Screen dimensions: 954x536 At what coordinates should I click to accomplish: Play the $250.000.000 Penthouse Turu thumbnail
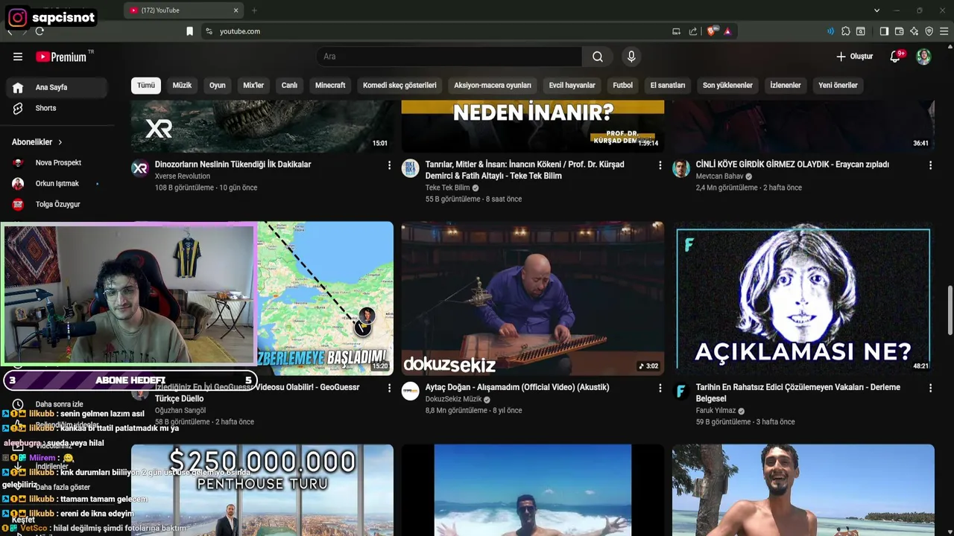pos(262,490)
